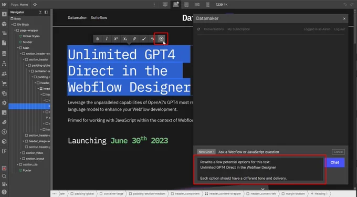Switch to mobile portrait breakpoint
The image size is (357, 197).
(208, 5)
